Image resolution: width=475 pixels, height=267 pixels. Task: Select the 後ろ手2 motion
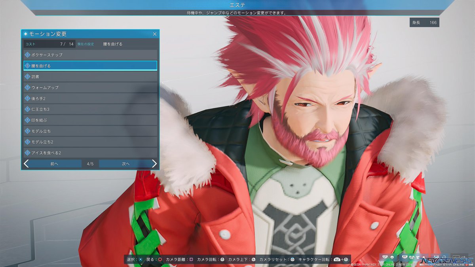point(90,98)
